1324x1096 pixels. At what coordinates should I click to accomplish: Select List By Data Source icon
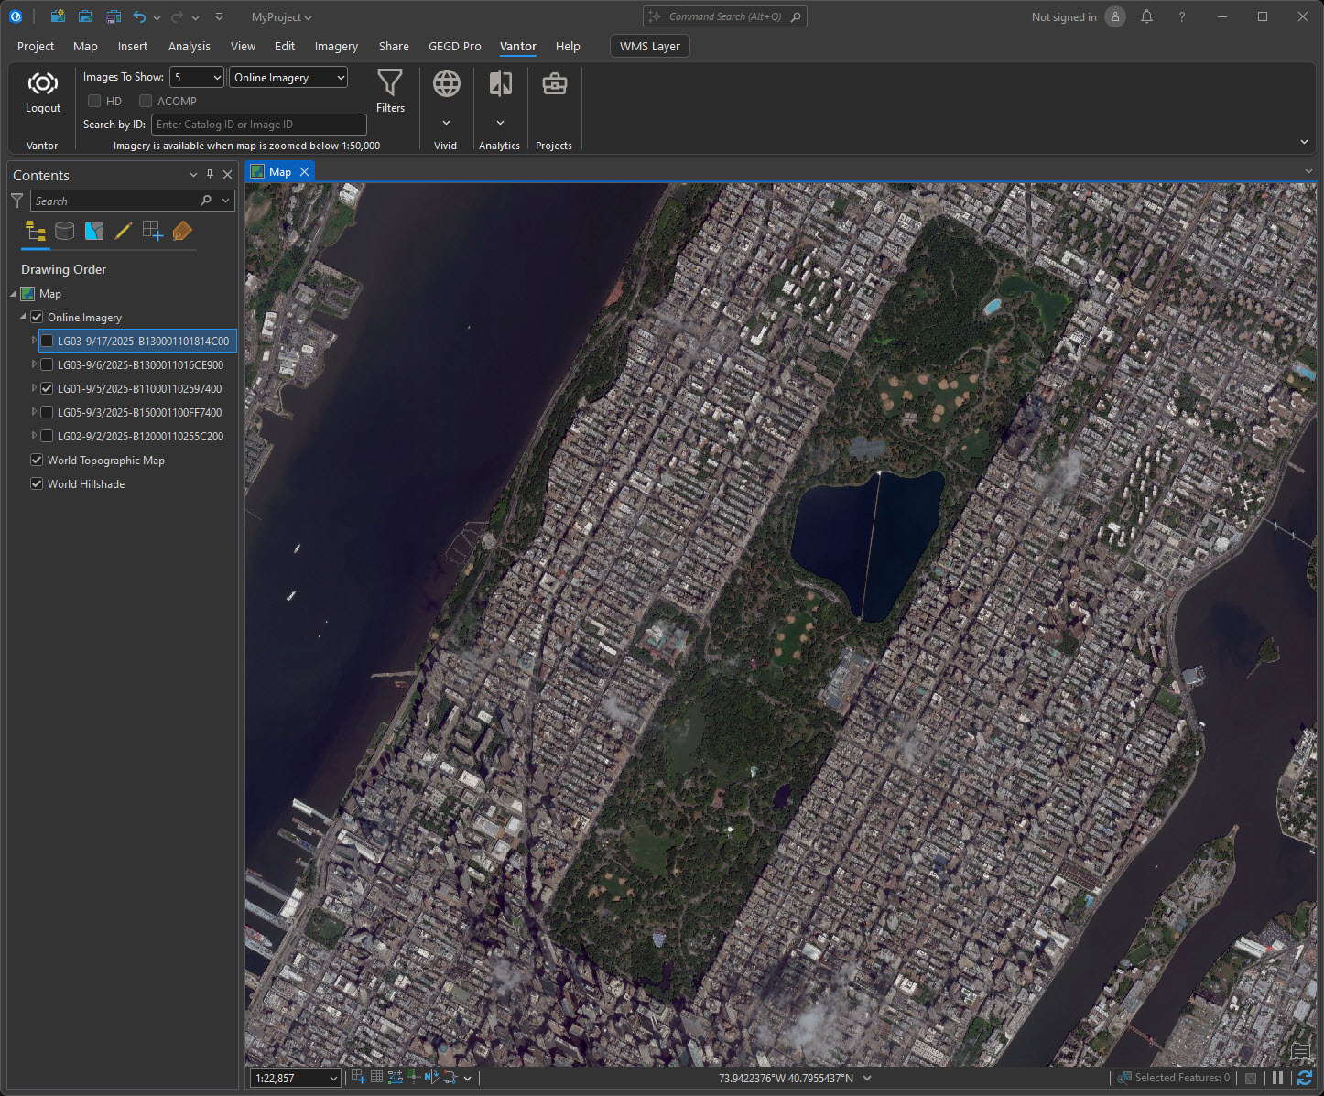[x=64, y=231]
